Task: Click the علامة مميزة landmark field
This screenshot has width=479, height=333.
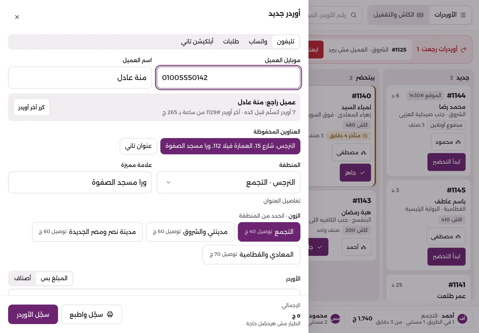Action: [80, 182]
